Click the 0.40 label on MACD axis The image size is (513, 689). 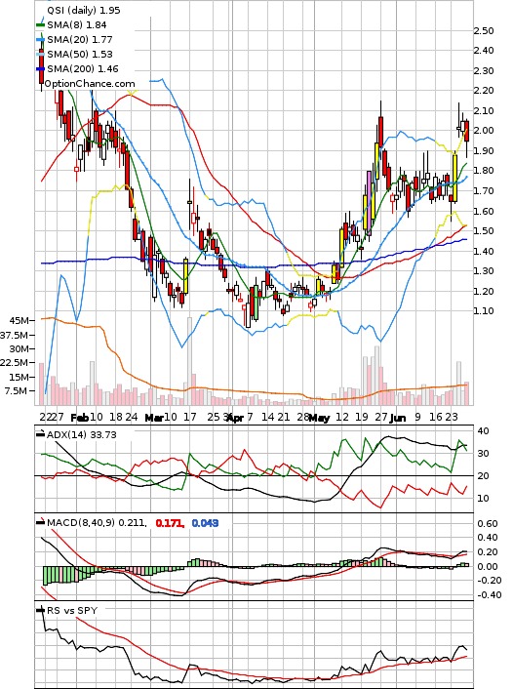(x=488, y=538)
